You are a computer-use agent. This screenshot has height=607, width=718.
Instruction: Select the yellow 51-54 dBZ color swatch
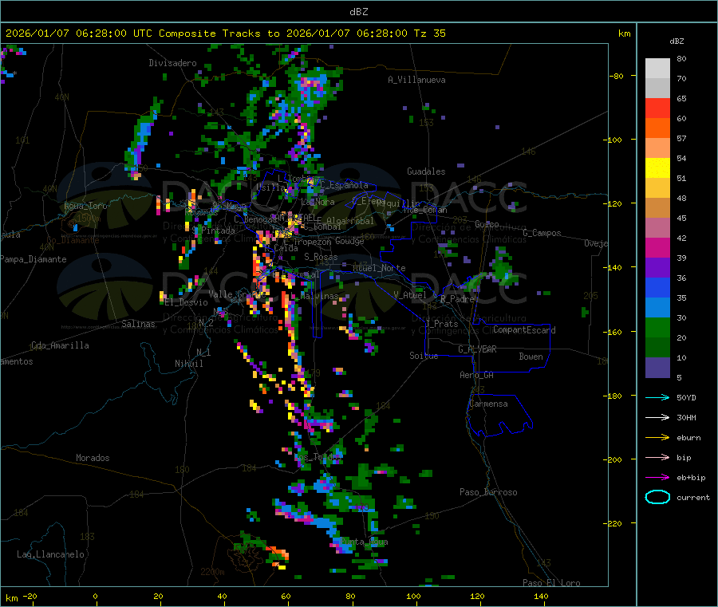point(657,168)
